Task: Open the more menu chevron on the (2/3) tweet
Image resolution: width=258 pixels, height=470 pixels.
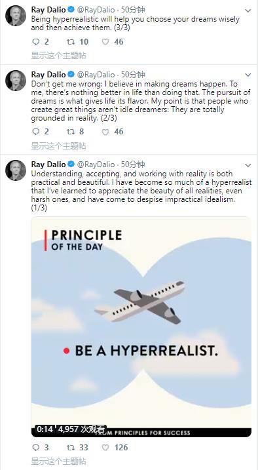Action: click(248, 75)
